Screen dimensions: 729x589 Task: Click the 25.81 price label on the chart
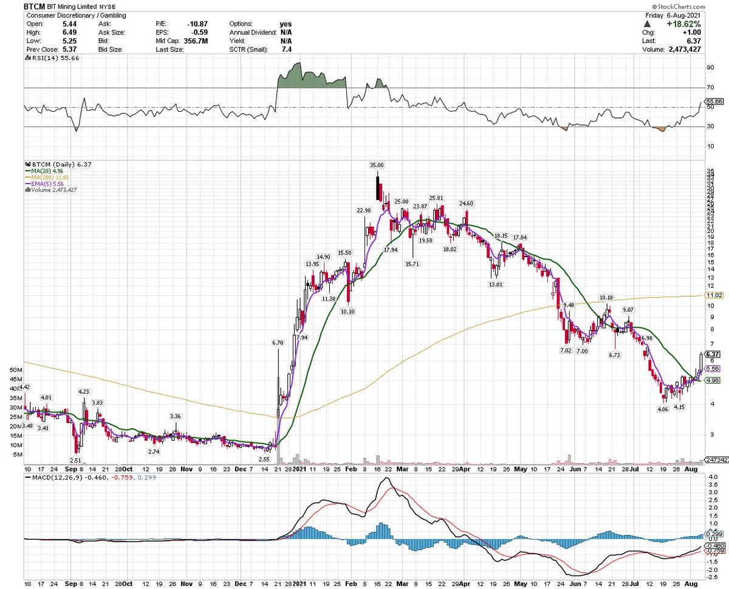pyautogui.click(x=437, y=198)
